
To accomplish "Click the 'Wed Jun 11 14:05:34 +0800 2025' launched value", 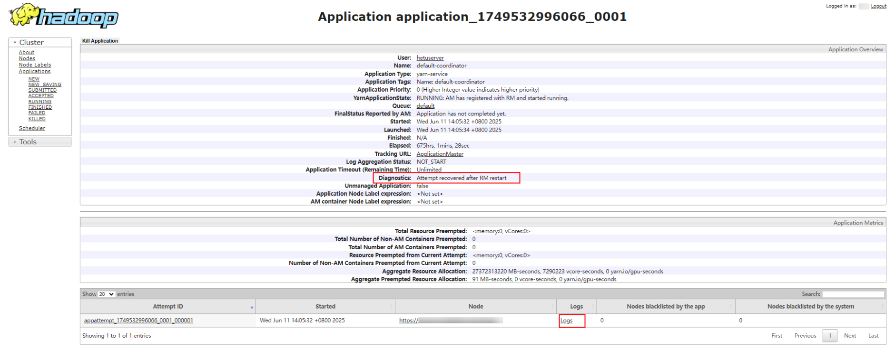I will pyautogui.click(x=459, y=130).
